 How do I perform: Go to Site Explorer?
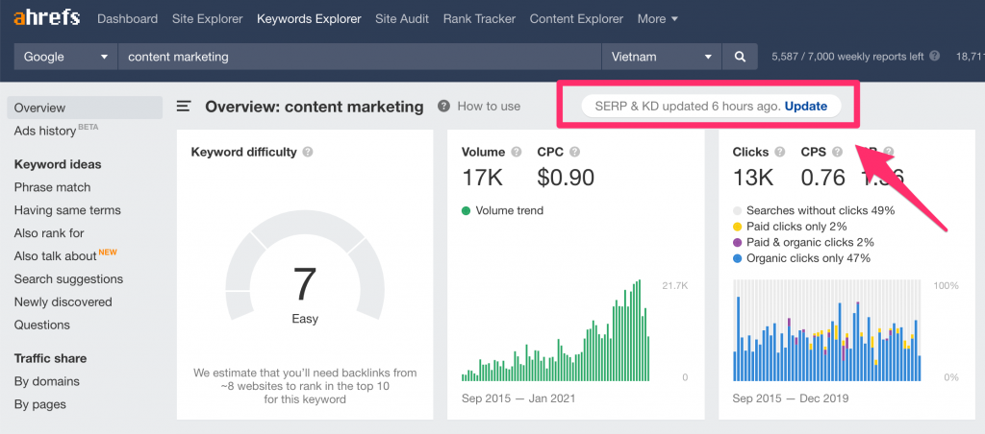click(208, 19)
